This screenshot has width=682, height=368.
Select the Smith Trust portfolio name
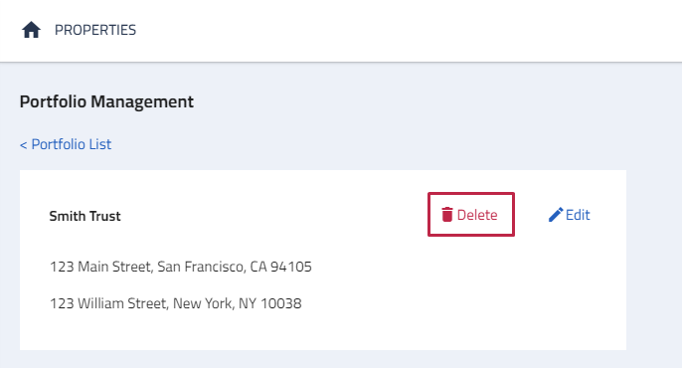pos(85,216)
